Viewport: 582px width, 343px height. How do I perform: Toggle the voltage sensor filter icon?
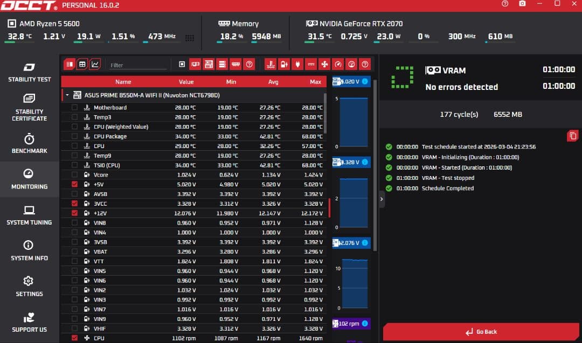coord(284,65)
